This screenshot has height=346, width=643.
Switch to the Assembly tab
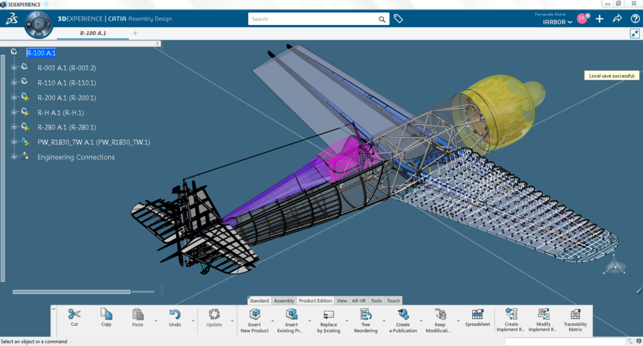[284, 301]
